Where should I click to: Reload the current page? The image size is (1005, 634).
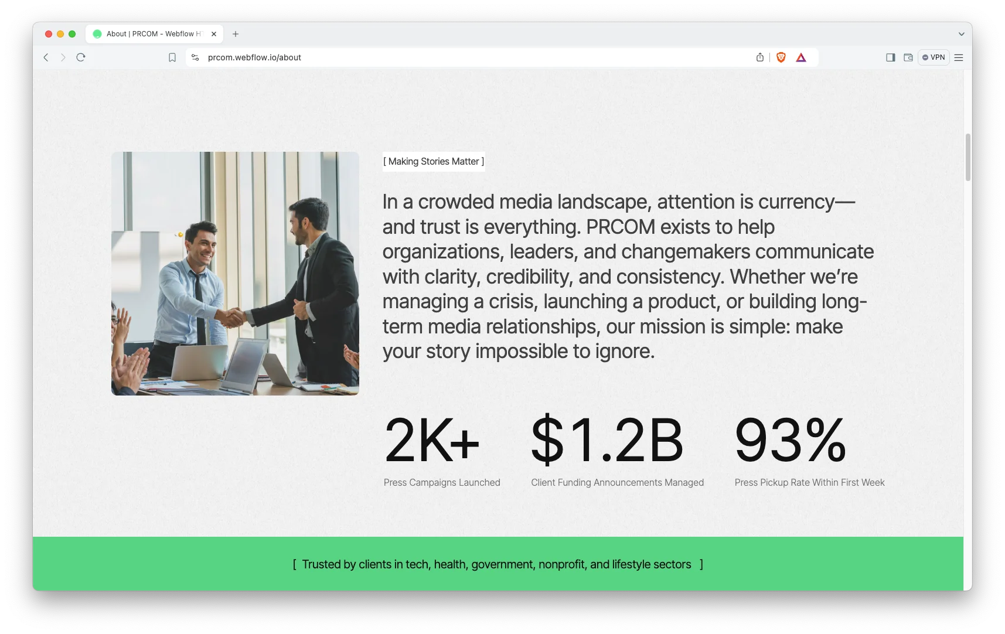click(81, 57)
